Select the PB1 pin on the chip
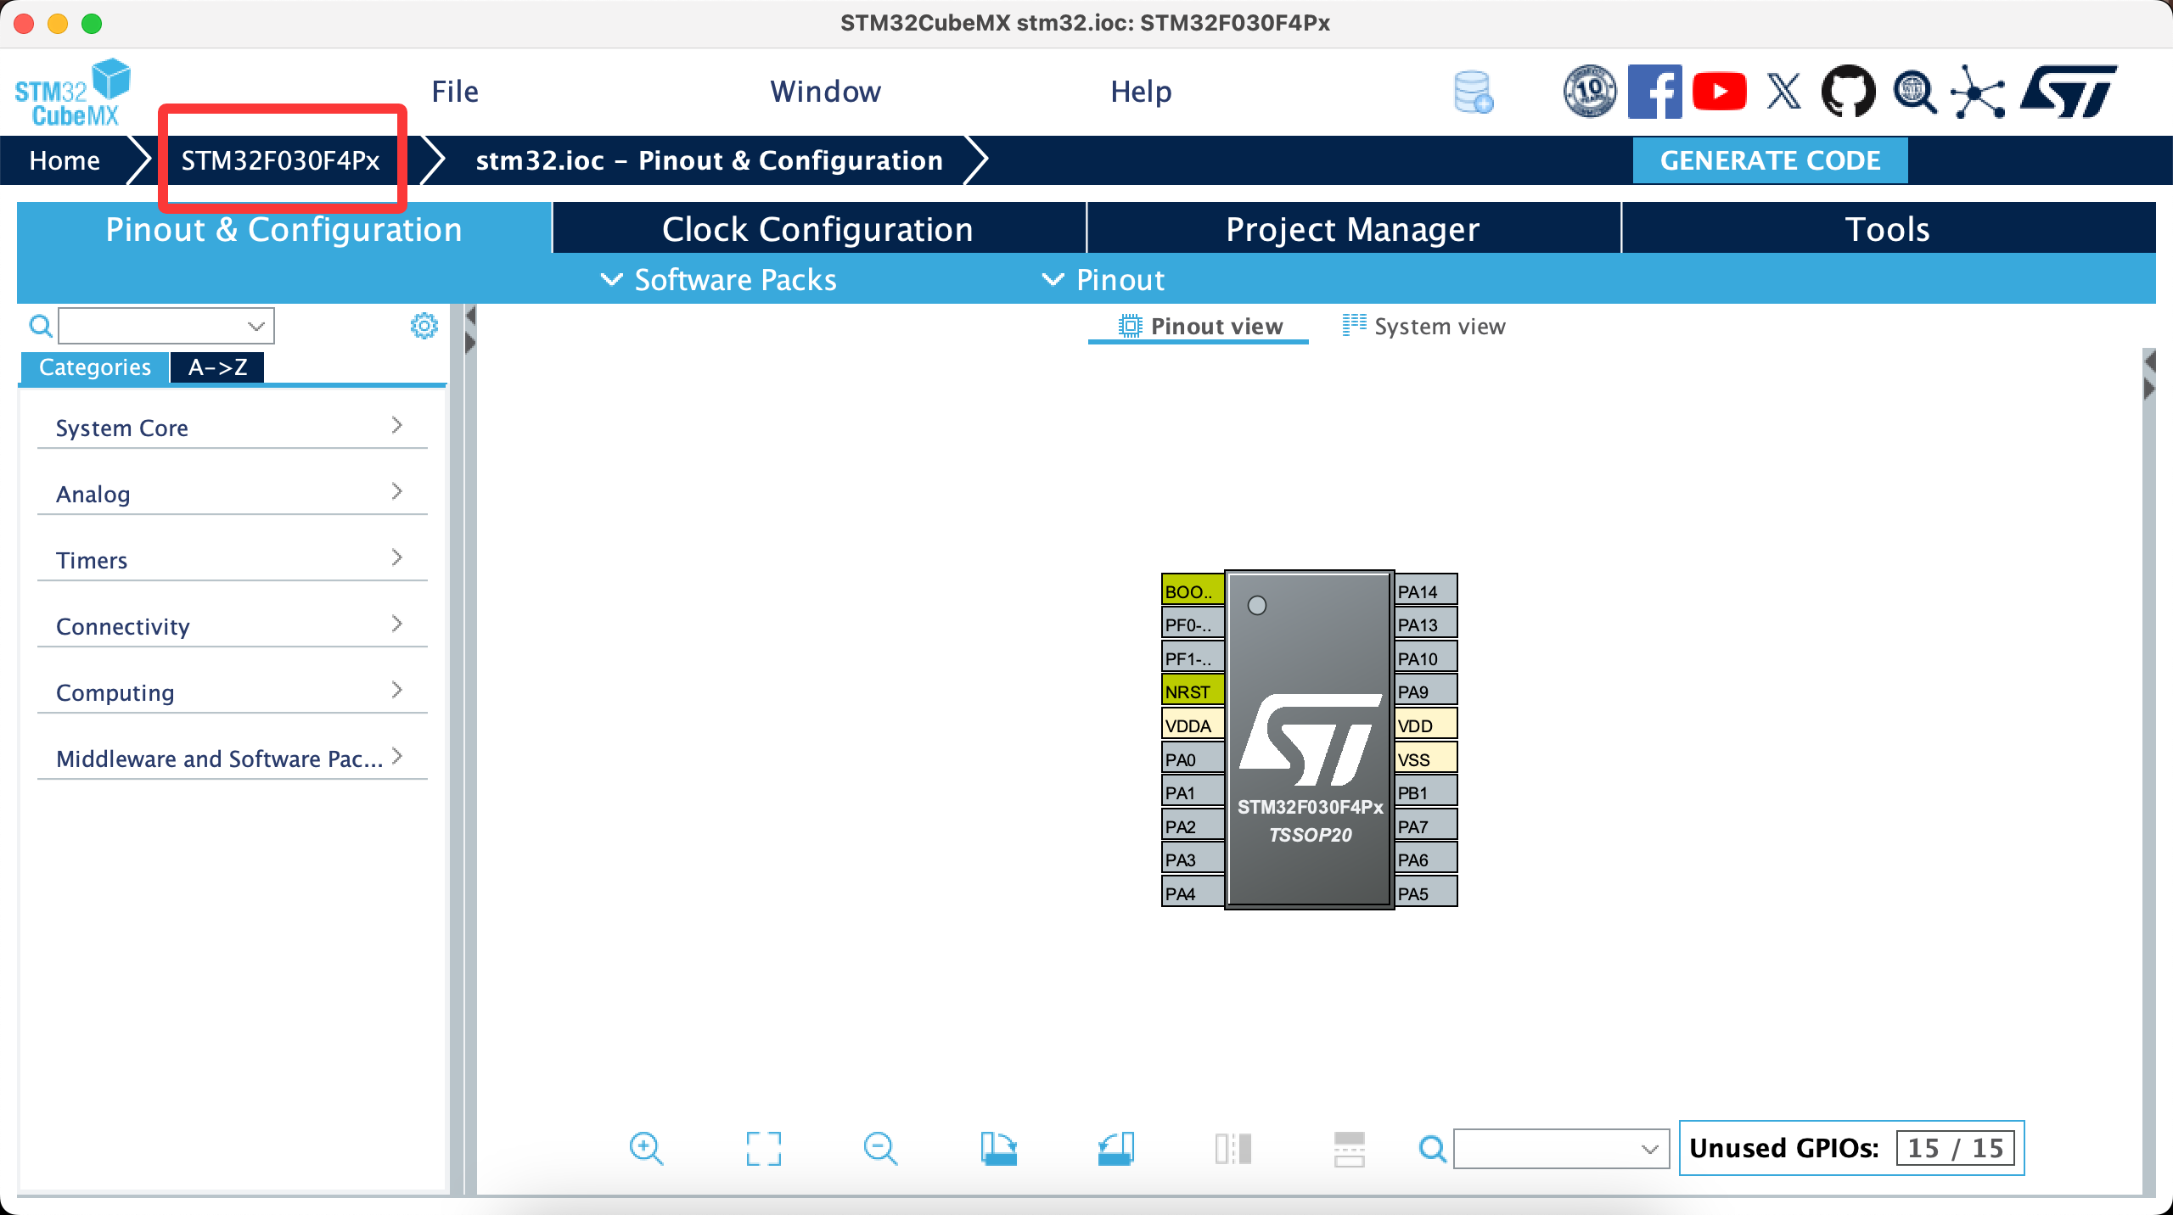The image size is (2173, 1215). [1426, 792]
